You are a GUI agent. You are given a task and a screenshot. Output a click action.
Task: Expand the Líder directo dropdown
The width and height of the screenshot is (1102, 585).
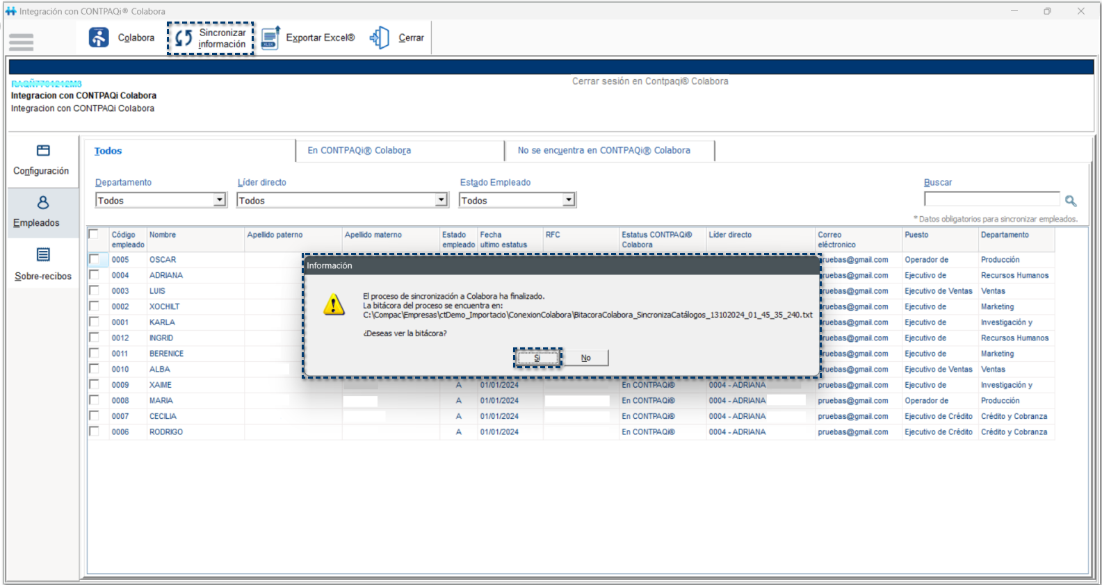click(x=441, y=200)
